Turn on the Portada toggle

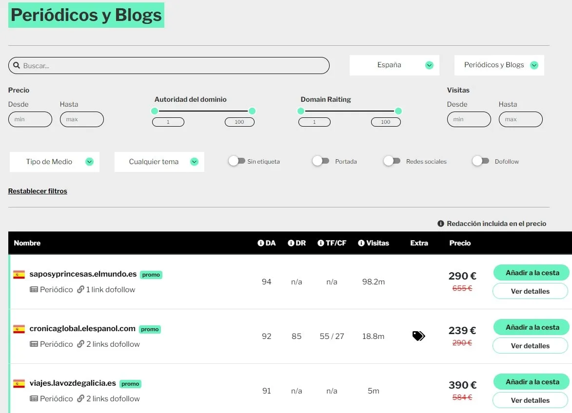click(x=321, y=161)
